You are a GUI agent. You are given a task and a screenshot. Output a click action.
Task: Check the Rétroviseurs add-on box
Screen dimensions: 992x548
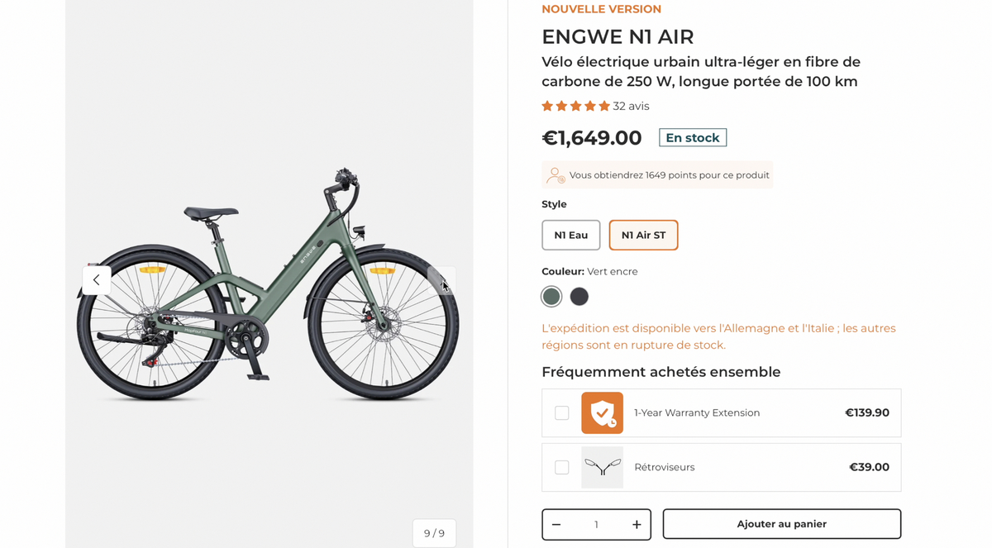pyautogui.click(x=562, y=467)
